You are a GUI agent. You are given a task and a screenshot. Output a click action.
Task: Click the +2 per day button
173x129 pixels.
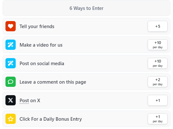tap(158, 82)
